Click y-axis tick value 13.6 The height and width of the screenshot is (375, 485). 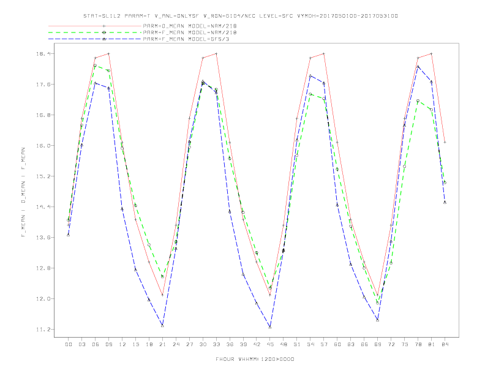(43, 238)
